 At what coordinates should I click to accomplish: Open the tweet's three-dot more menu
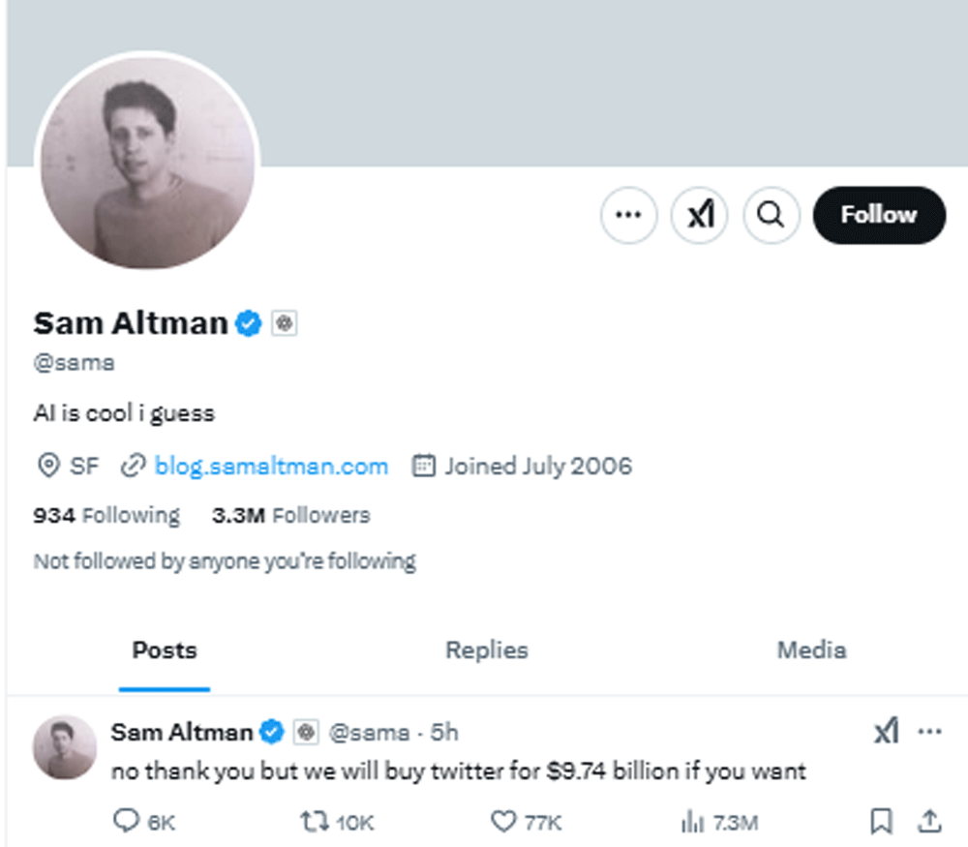click(x=929, y=732)
